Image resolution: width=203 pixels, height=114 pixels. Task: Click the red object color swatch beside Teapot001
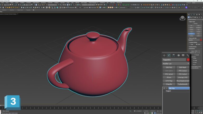point(188,60)
